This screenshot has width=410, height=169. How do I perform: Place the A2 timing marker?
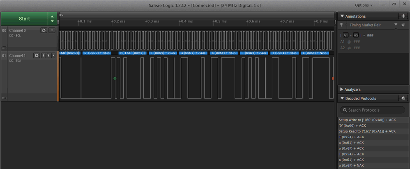click(356, 35)
